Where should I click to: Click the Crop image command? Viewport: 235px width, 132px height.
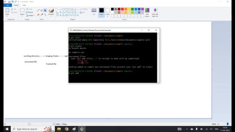(29, 9)
